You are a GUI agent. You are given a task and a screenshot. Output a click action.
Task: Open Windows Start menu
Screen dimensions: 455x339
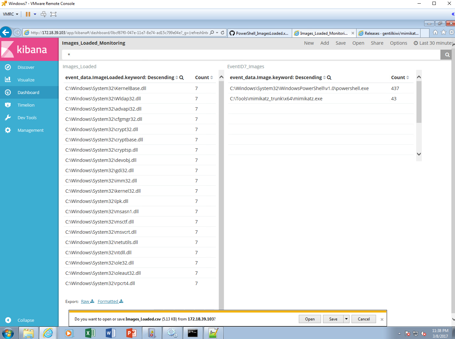point(8,333)
